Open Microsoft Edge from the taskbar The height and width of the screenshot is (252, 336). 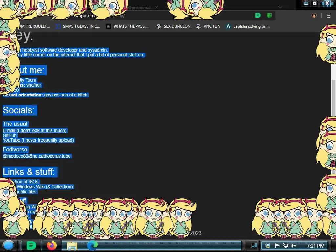tap(92, 245)
